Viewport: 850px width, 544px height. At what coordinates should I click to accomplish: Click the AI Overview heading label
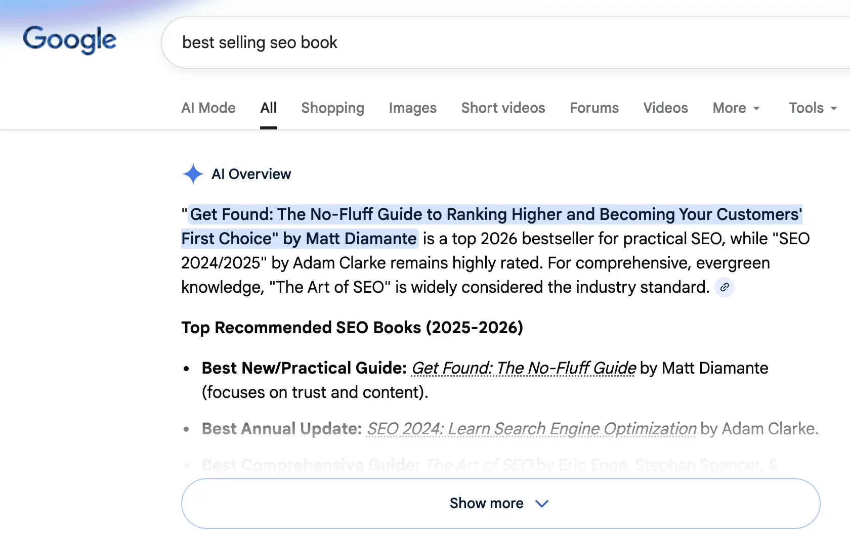[x=251, y=174]
